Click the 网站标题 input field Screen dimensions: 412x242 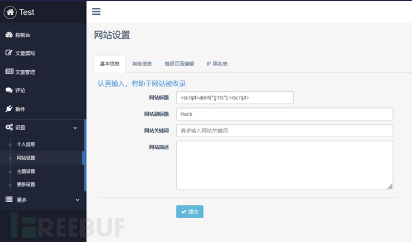click(x=235, y=98)
